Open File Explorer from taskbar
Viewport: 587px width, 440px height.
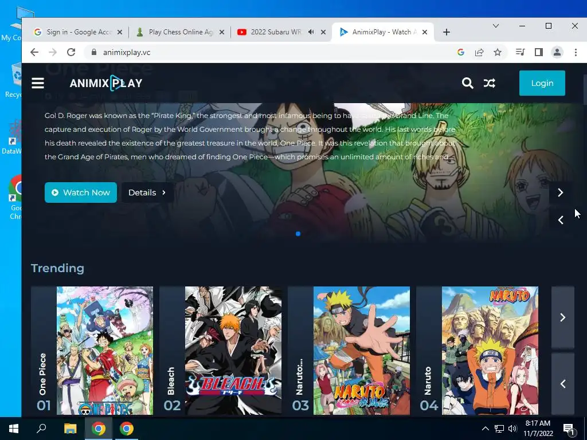tap(70, 429)
